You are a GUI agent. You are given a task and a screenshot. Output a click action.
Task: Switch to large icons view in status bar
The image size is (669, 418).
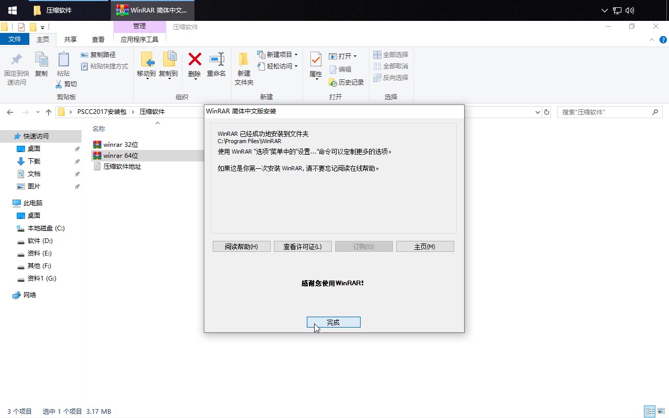click(x=661, y=411)
